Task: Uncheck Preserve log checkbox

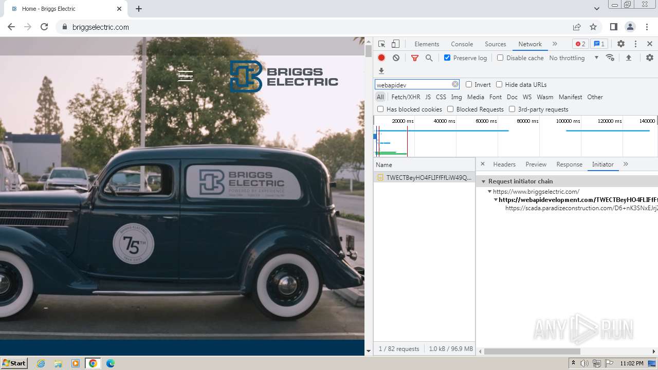Action: 447,58
